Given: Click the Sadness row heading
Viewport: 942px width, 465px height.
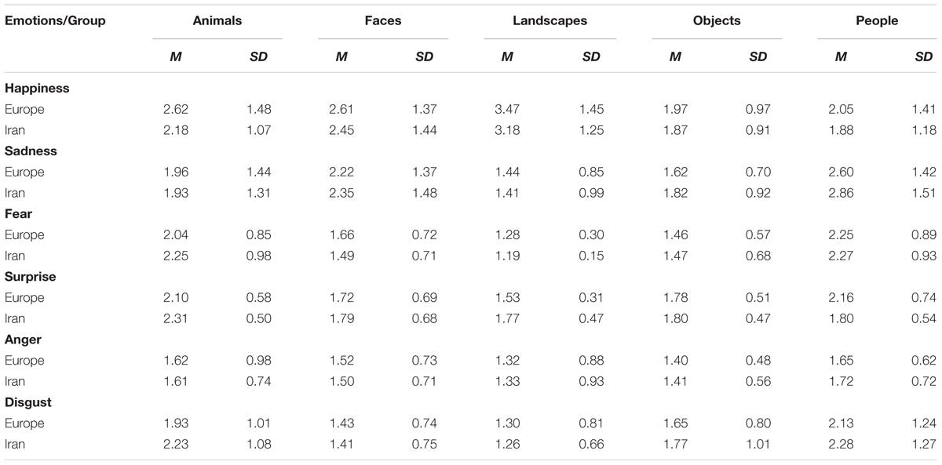Looking at the screenshot, I should click(31, 151).
